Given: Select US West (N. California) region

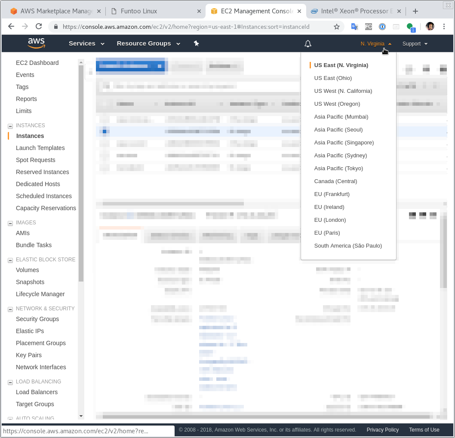Looking at the screenshot, I should point(343,91).
